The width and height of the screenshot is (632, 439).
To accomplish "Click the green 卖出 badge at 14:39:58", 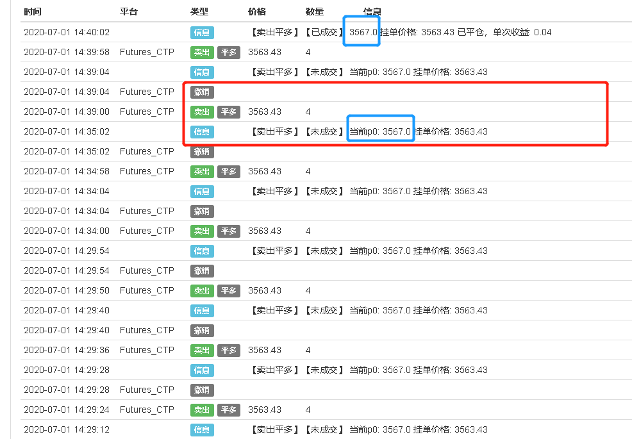I will (201, 52).
